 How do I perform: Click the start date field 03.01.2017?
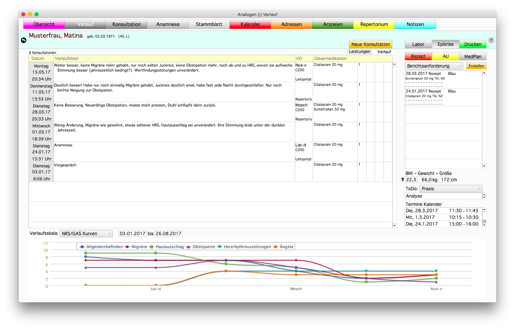tap(132, 234)
